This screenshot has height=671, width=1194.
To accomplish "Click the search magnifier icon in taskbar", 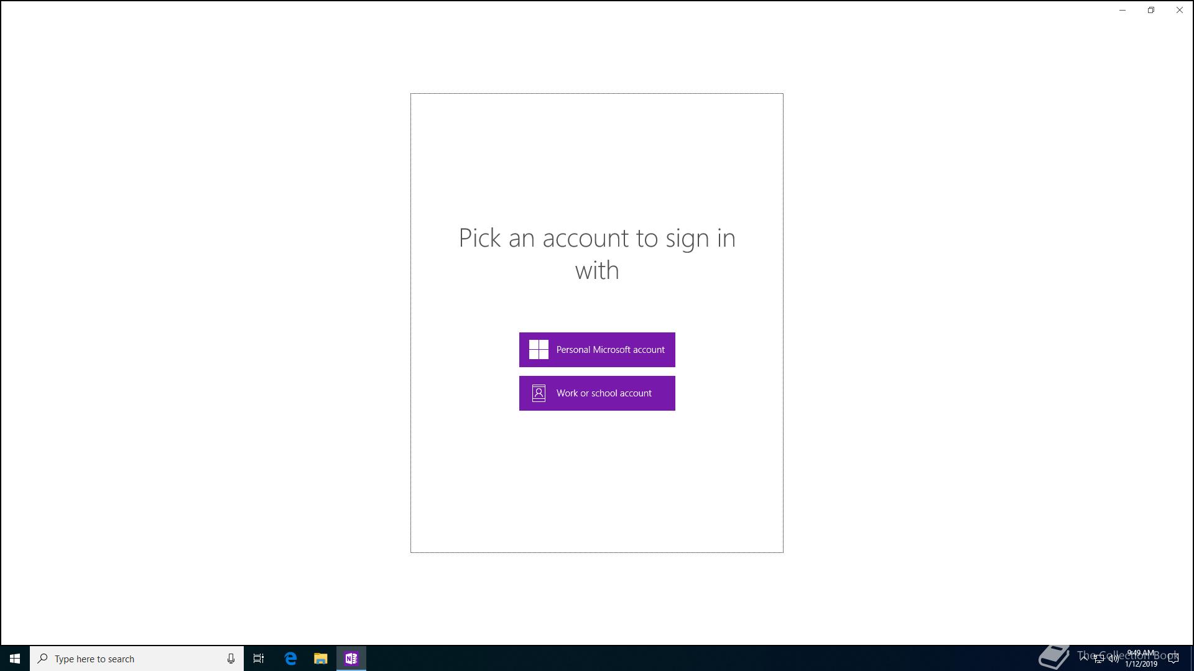I will point(43,659).
